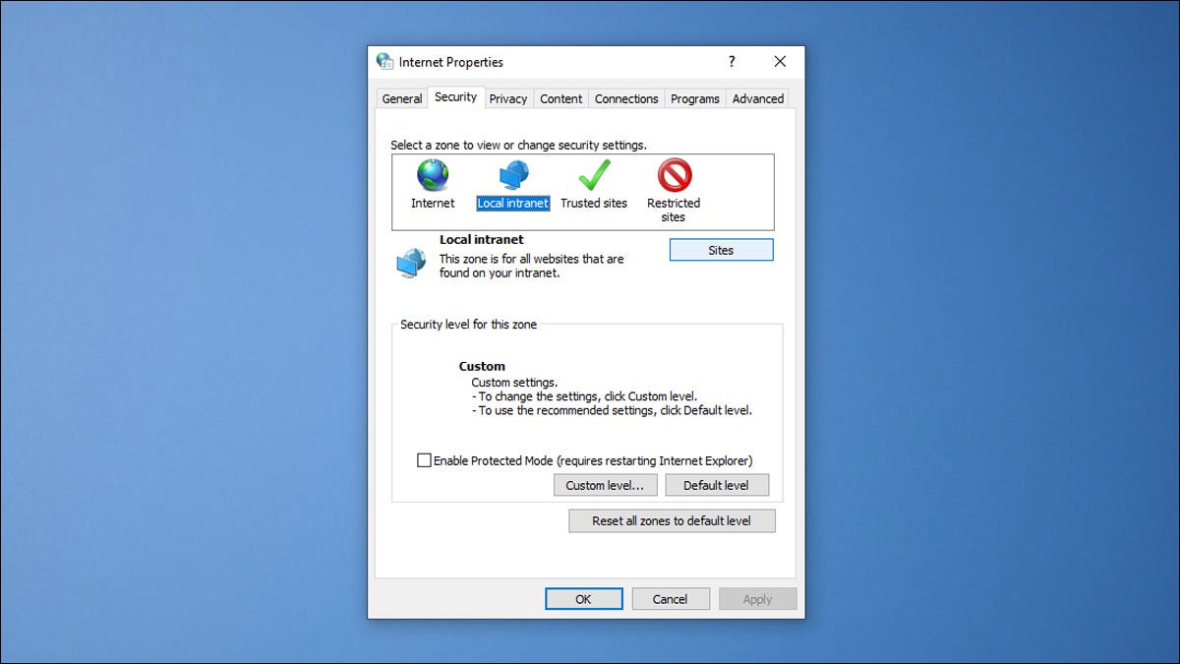Open the Connections tab
Image resolution: width=1180 pixels, height=664 pixels.
[x=626, y=98]
